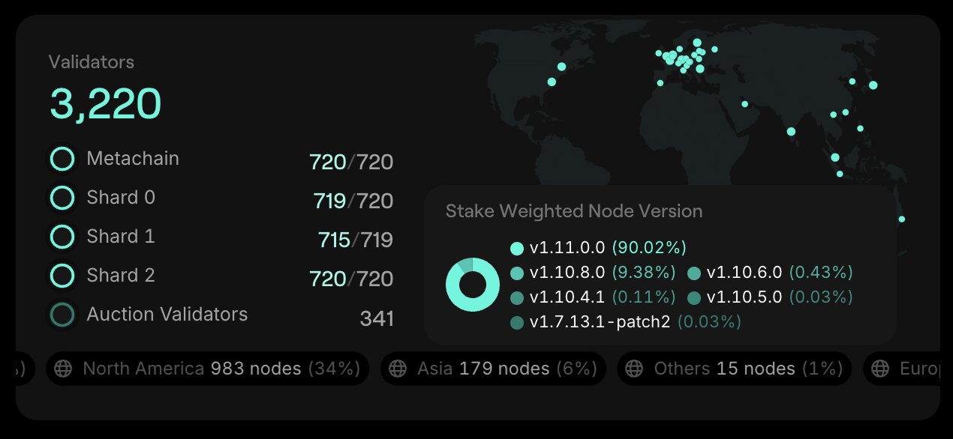Click the Shard 0 ring icon
The height and width of the screenshot is (439, 953).
click(x=62, y=198)
